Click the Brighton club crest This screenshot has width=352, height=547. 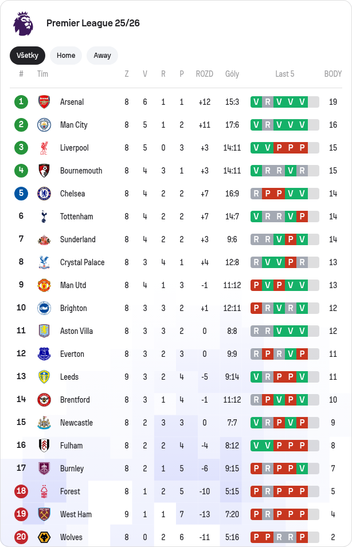coord(44,308)
